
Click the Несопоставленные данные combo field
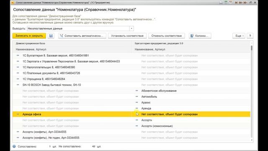(78, 29)
